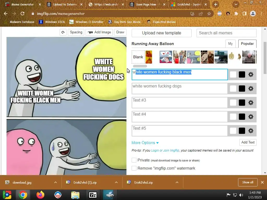
Task: Pick black outline color for Text #3
Action: pos(242,103)
